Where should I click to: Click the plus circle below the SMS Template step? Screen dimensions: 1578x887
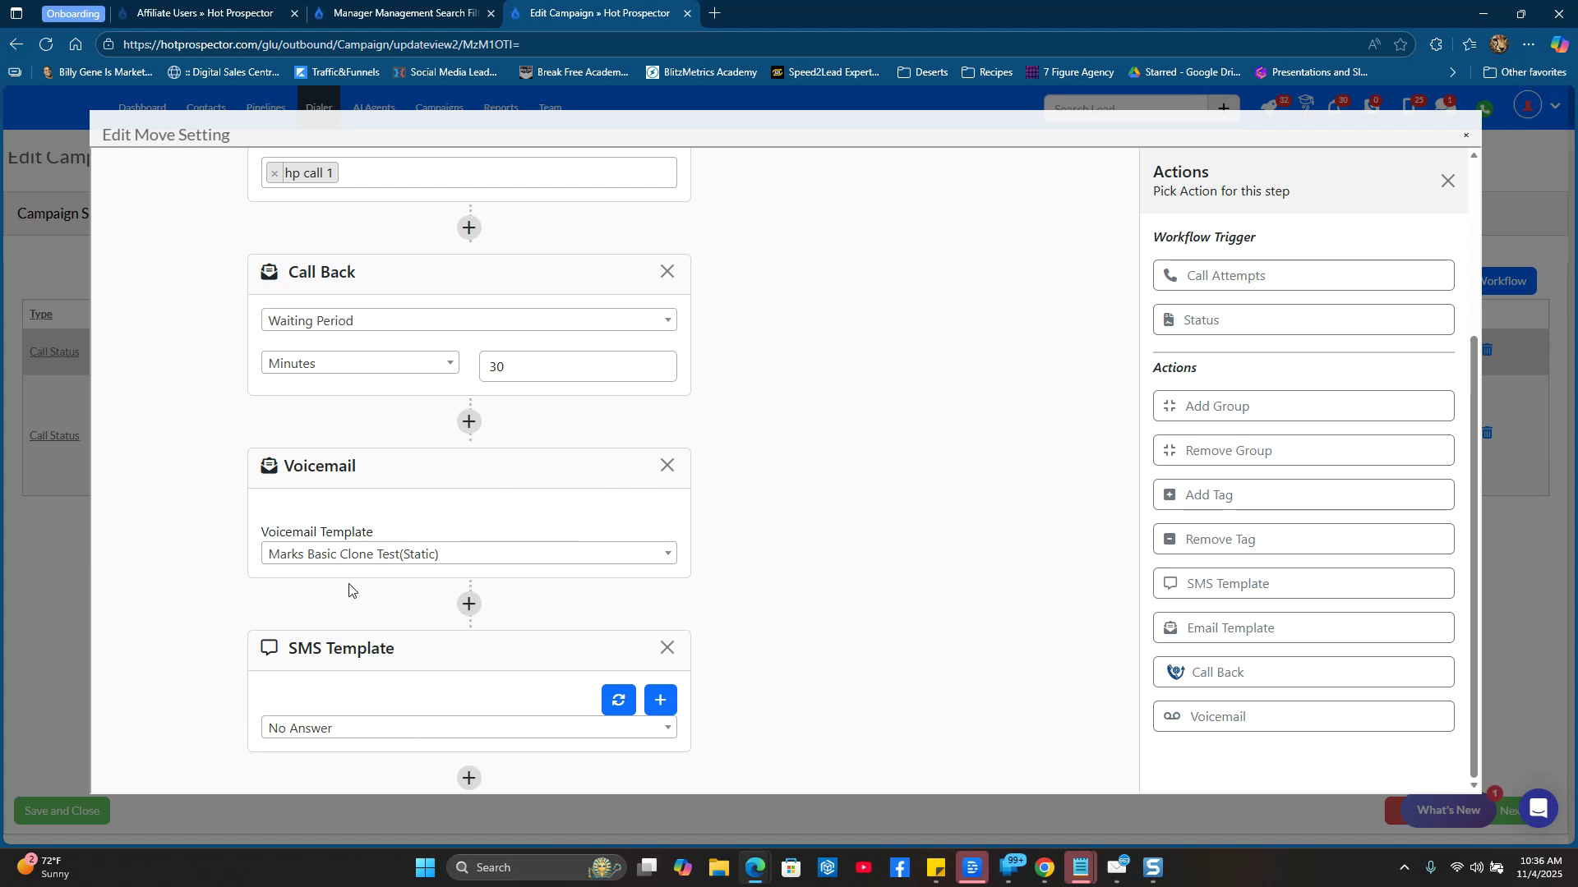click(469, 778)
